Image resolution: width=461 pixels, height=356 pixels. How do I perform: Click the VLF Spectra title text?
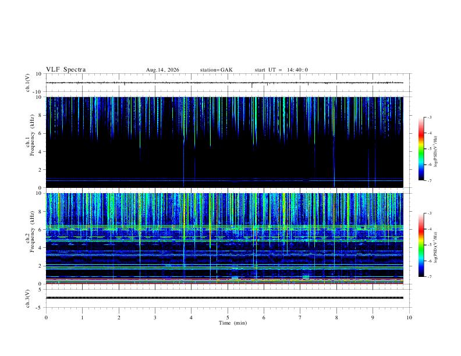click(x=66, y=70)
